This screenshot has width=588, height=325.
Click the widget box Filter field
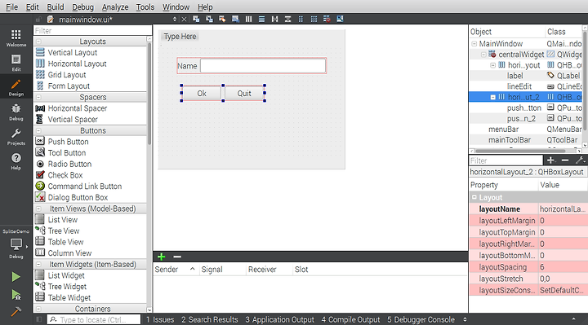(92, 31)
